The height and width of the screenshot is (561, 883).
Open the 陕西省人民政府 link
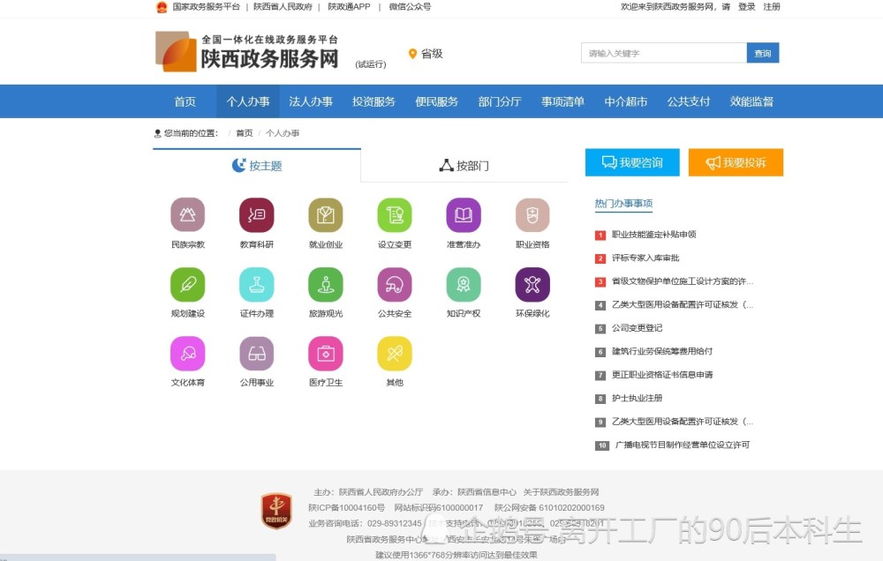tap(283, 7)
